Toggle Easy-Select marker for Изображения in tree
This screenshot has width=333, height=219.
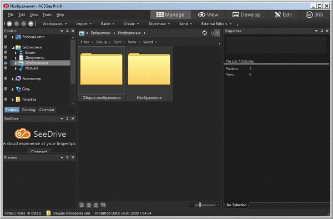point(6,63)
